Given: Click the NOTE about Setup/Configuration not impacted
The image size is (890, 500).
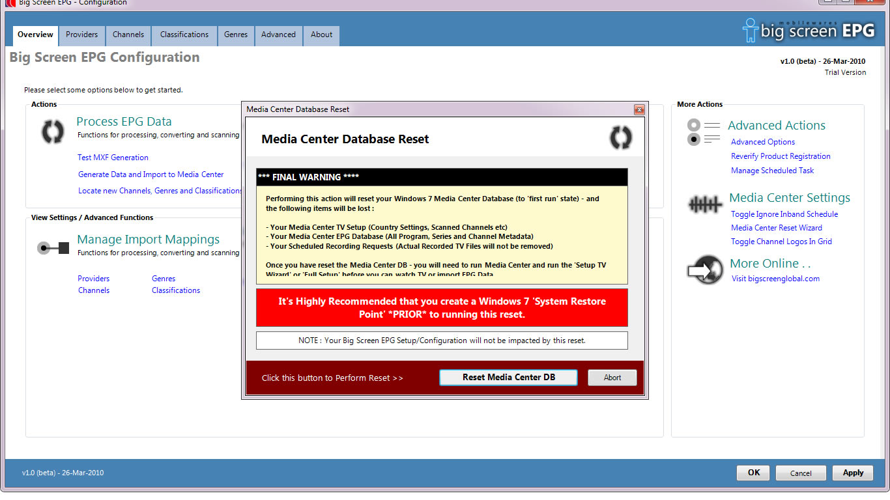Looking at the screenshot, I should pos(442,340).
